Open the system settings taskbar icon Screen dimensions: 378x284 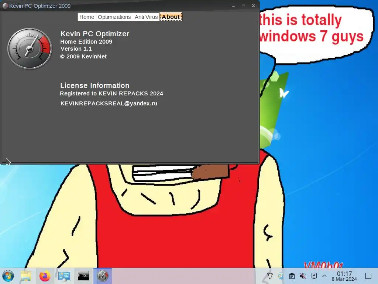pos(64,276)
